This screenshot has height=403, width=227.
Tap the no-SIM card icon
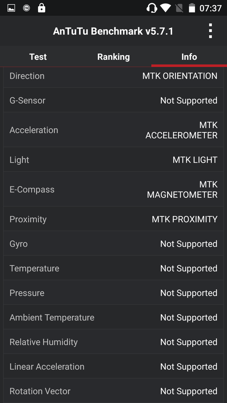click(179, 8)
